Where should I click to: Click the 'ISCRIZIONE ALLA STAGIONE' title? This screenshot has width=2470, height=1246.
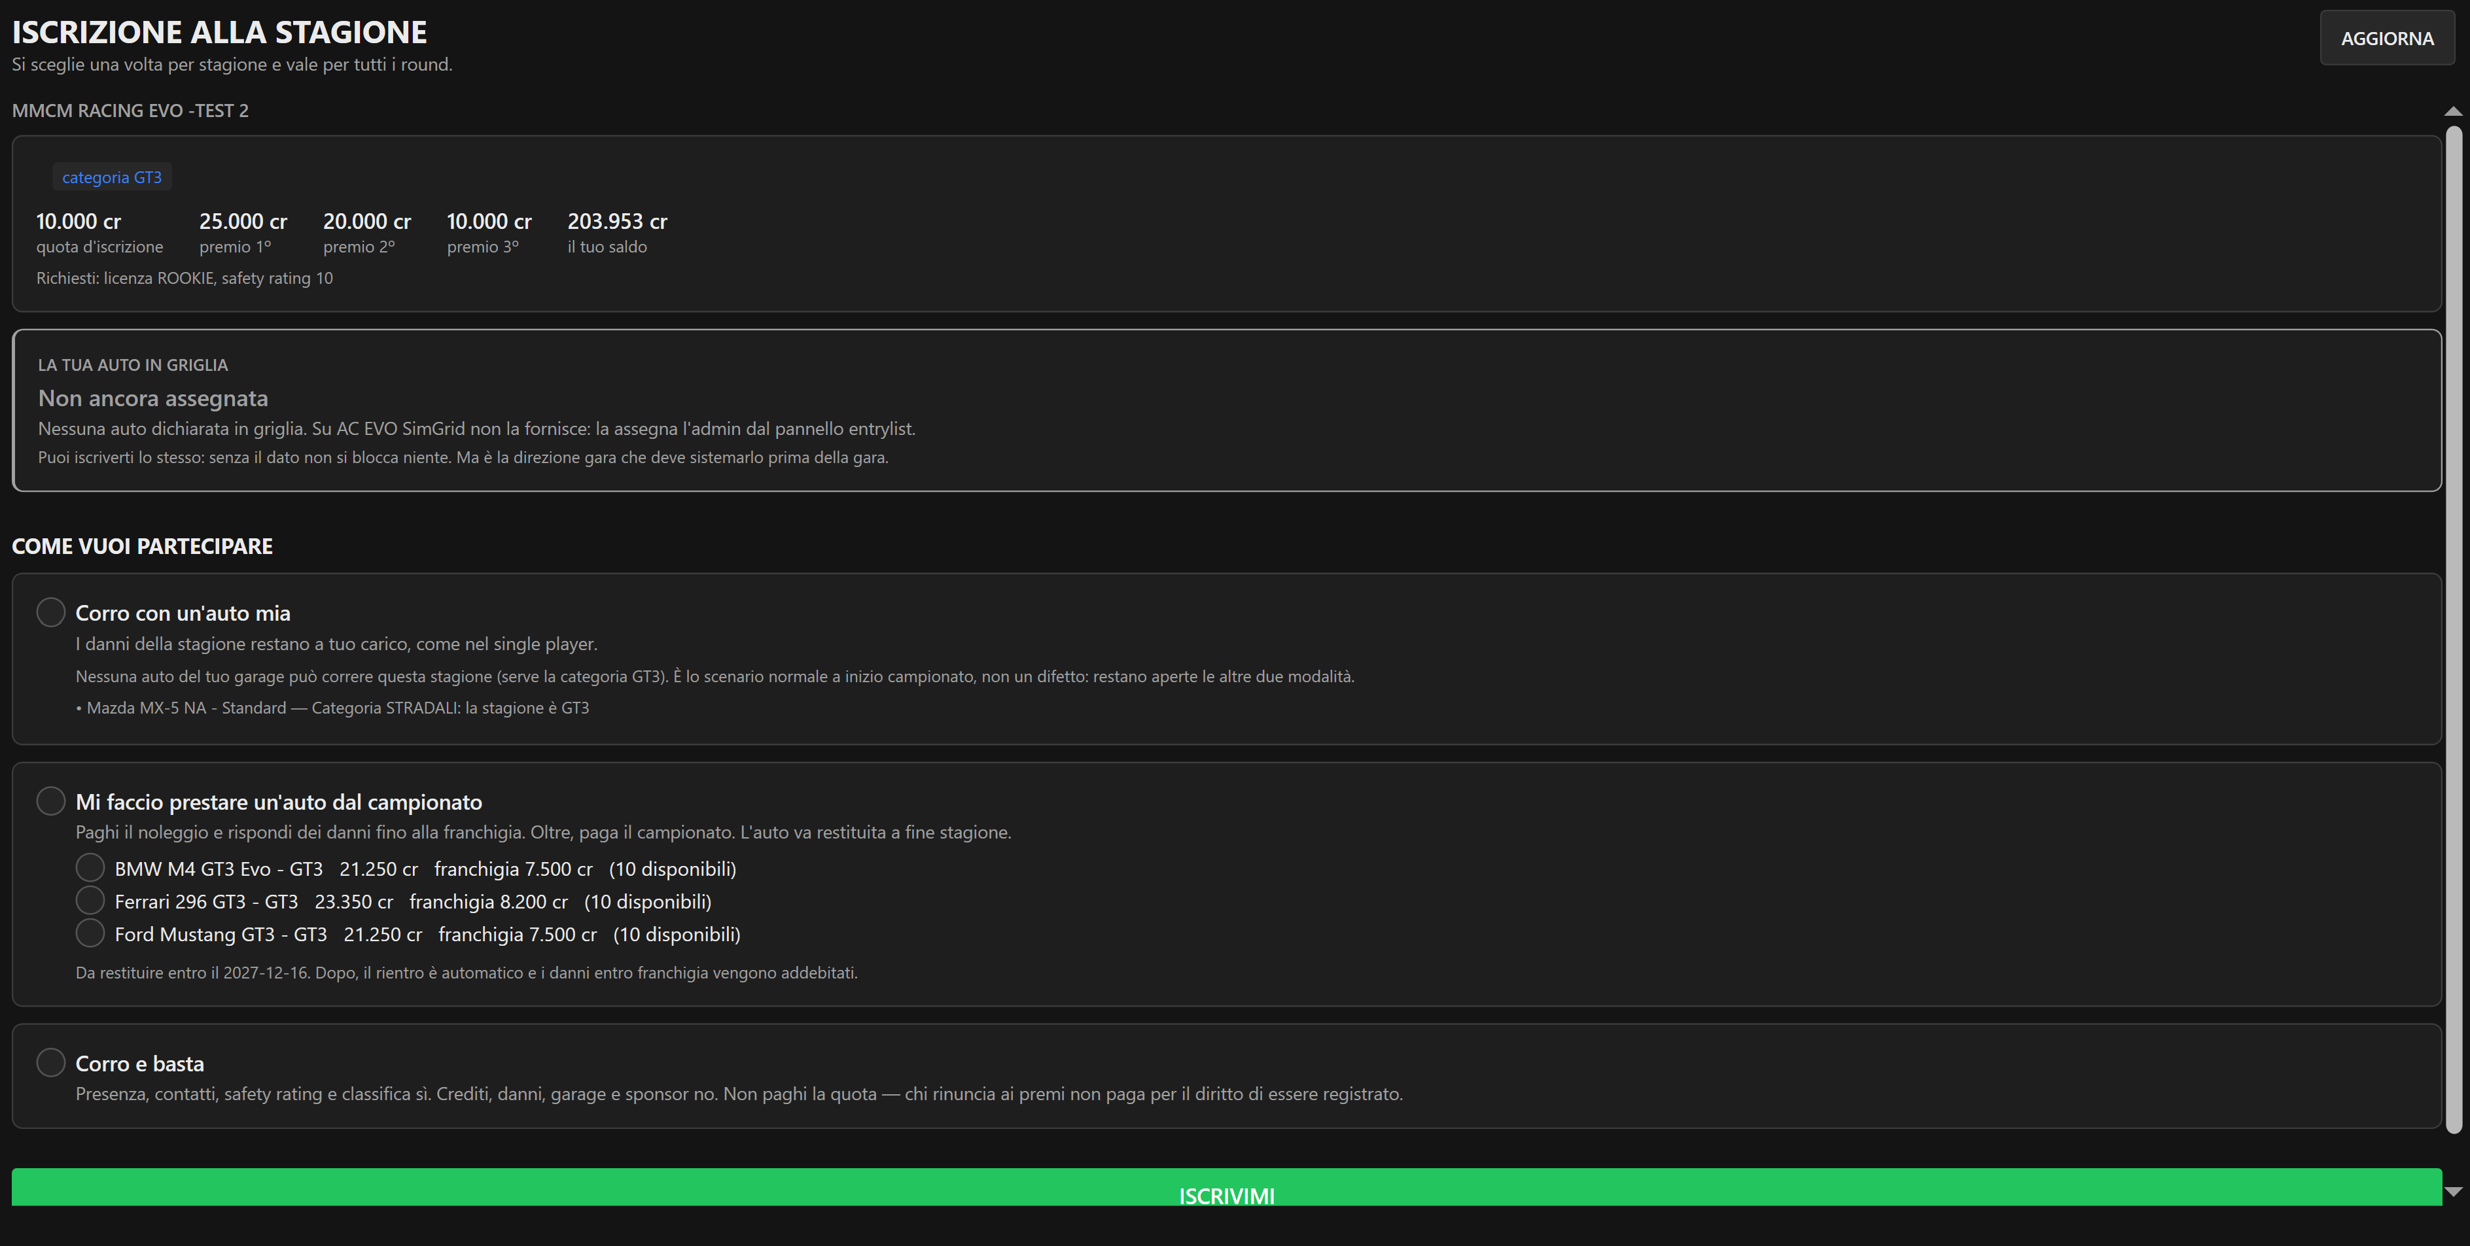tap(220, 31)
